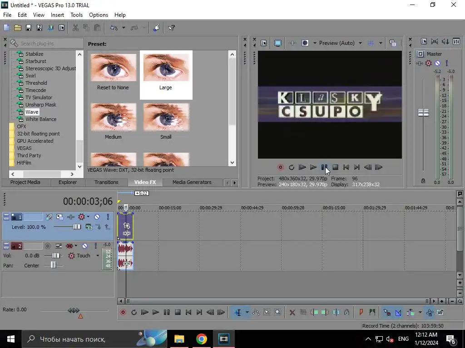This screenshot has height=348, width=465.
Task: Click the Undo arrow in toolbar
Action: [114, 28]
